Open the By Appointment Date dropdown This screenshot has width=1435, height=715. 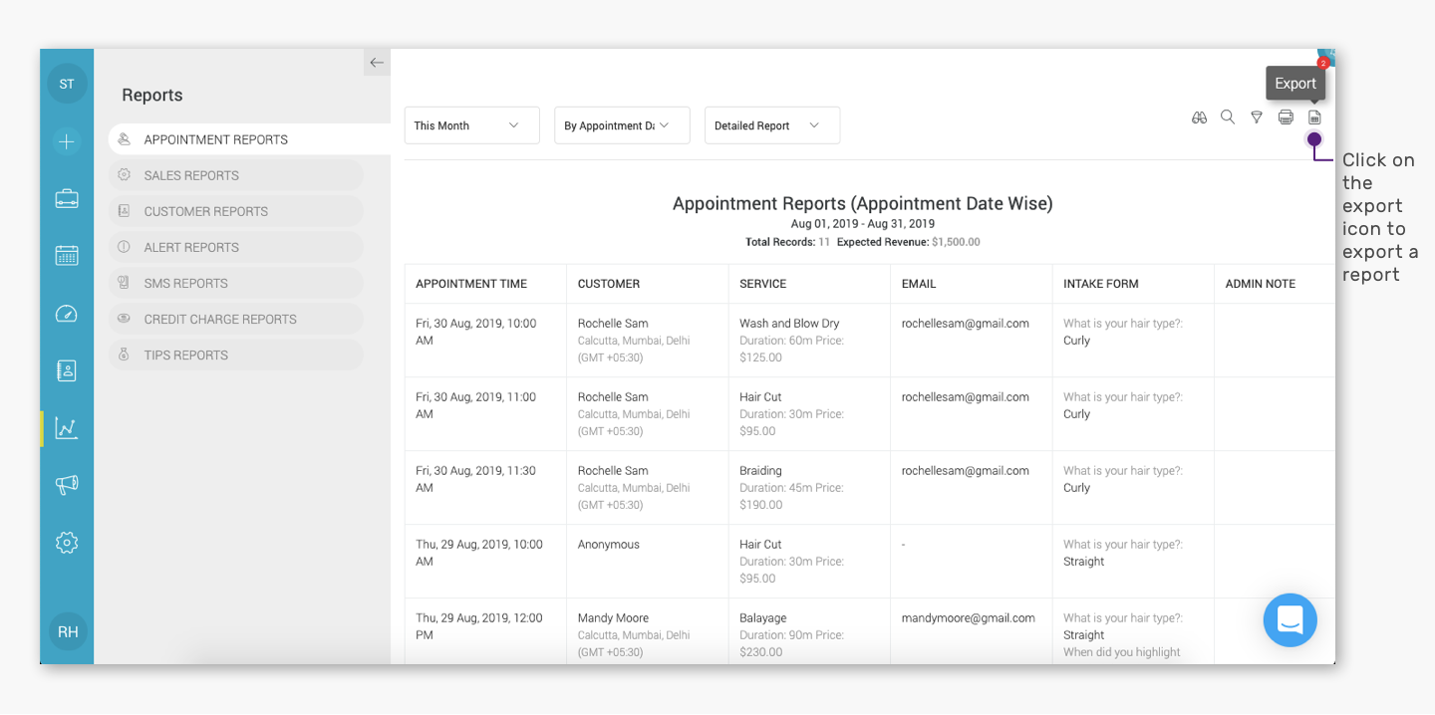(623, 125)
